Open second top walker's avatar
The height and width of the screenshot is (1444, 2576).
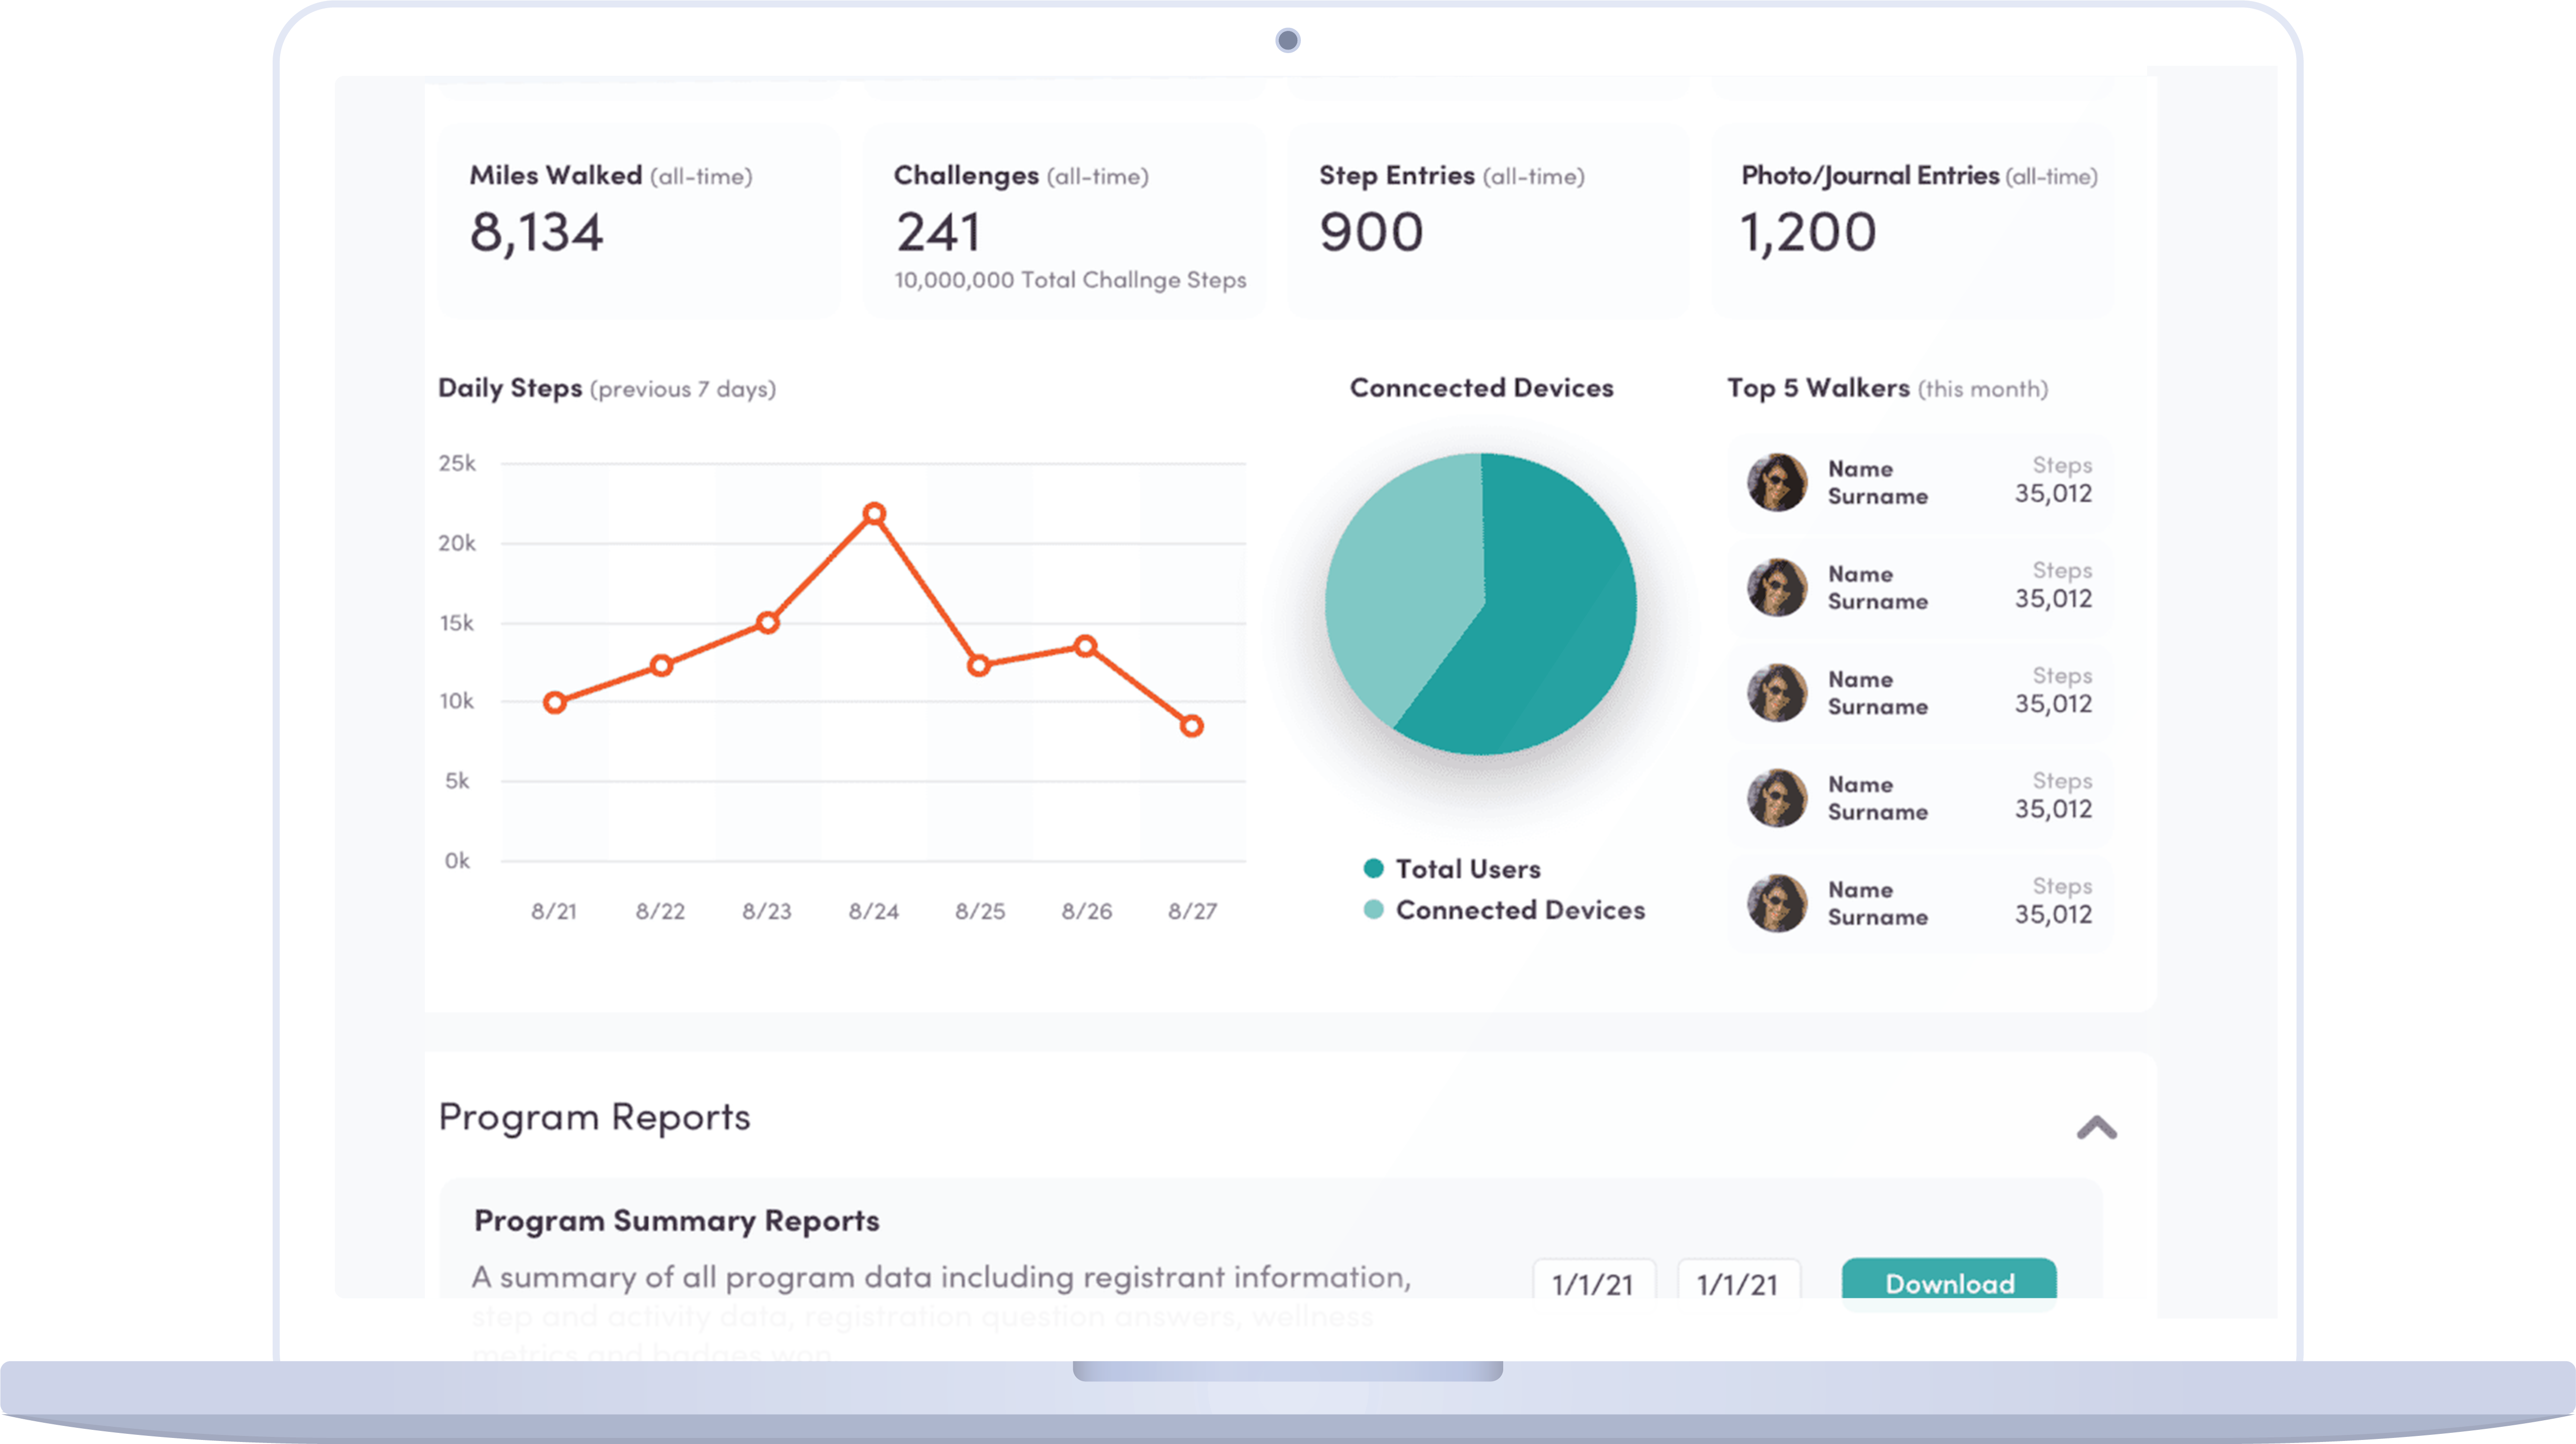(x=1777, y=587)
